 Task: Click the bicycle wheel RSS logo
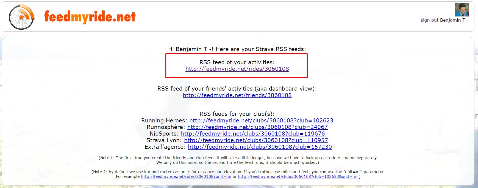click(21, 17)
